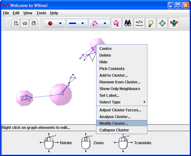The image size is (191, 156).
Task: Select the red sphere node tool
Action: coord(50,23)
